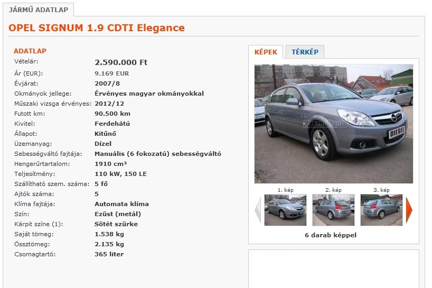Click the ADATLAP section heading
The height and width of the screenshot is (288, 432).
(x=30, y=51)
